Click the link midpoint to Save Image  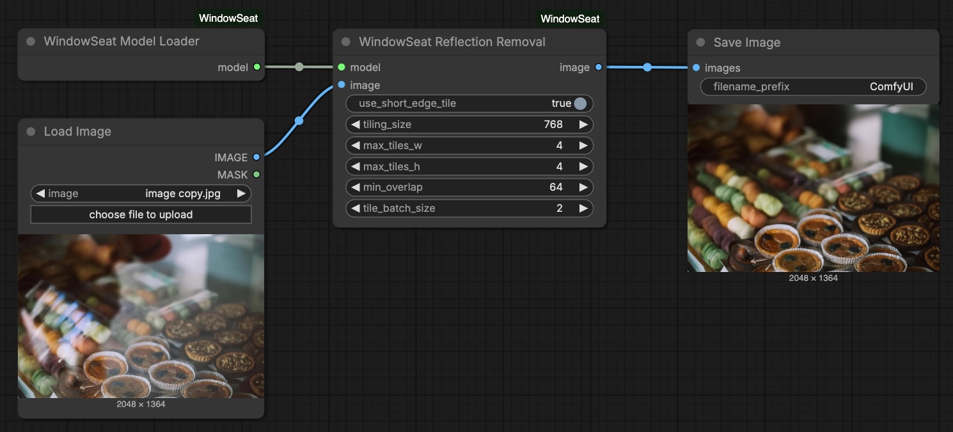tap(647, 67)
